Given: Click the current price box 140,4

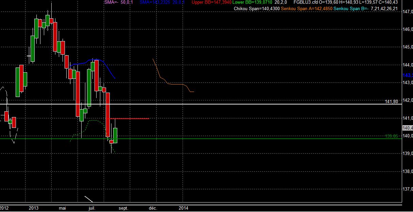Looking at the screenshot, I should 407,128.
